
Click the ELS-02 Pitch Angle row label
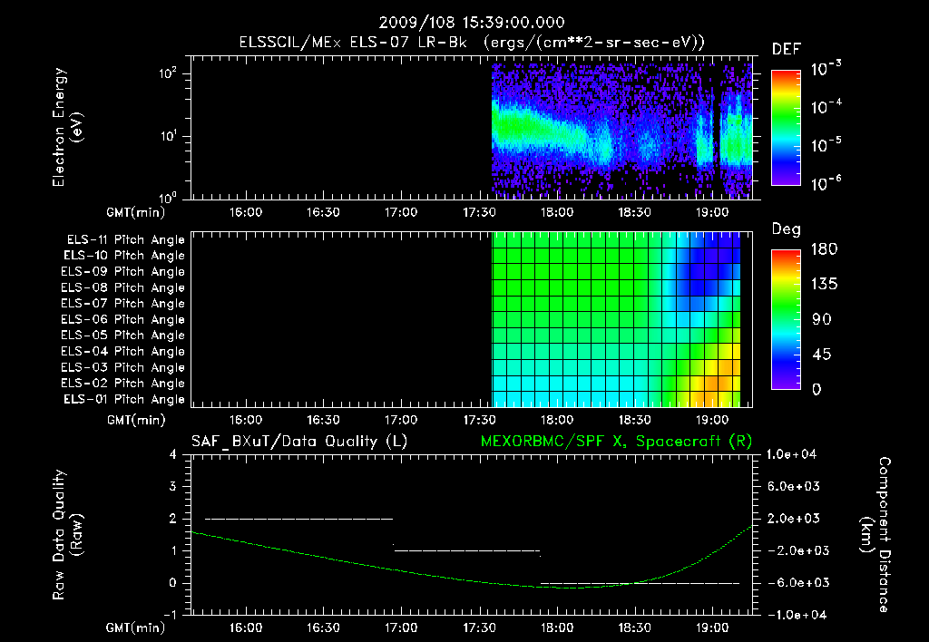click(x=122, y=384)
